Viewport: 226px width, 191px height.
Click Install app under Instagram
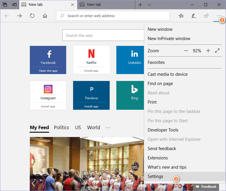tap(48, 106)
